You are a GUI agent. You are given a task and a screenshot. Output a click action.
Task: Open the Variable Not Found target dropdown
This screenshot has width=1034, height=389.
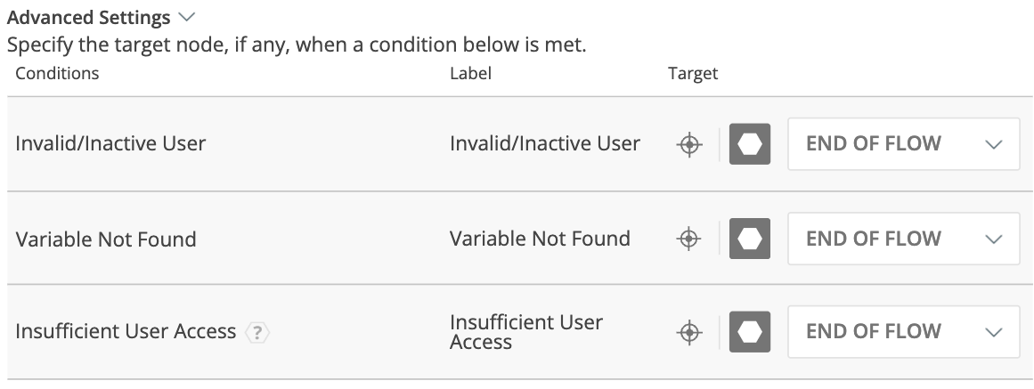point(903,239)
